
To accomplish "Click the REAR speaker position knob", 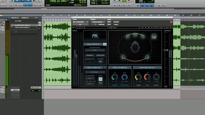I will click(147, 77).
